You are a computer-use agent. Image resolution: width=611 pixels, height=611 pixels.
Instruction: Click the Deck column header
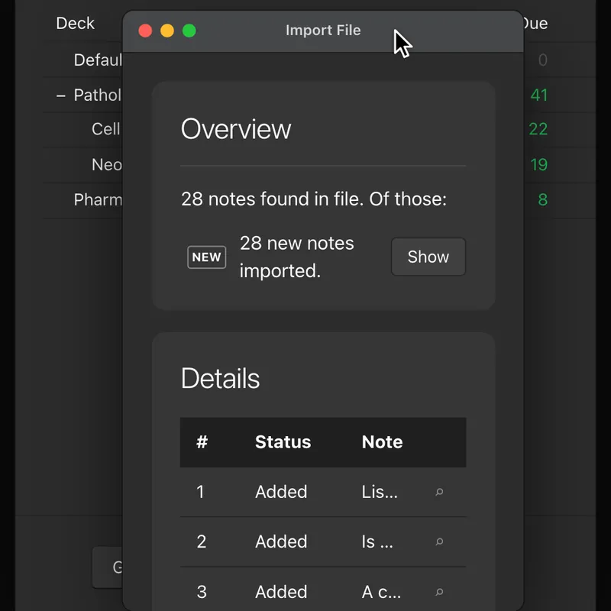pos(75,24)
